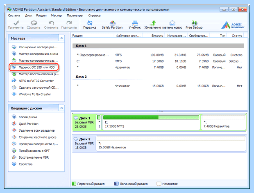The width and height of the screenshot is (254, 193).
Task: Sort by Файловая система column header
Action: (128, 36)
